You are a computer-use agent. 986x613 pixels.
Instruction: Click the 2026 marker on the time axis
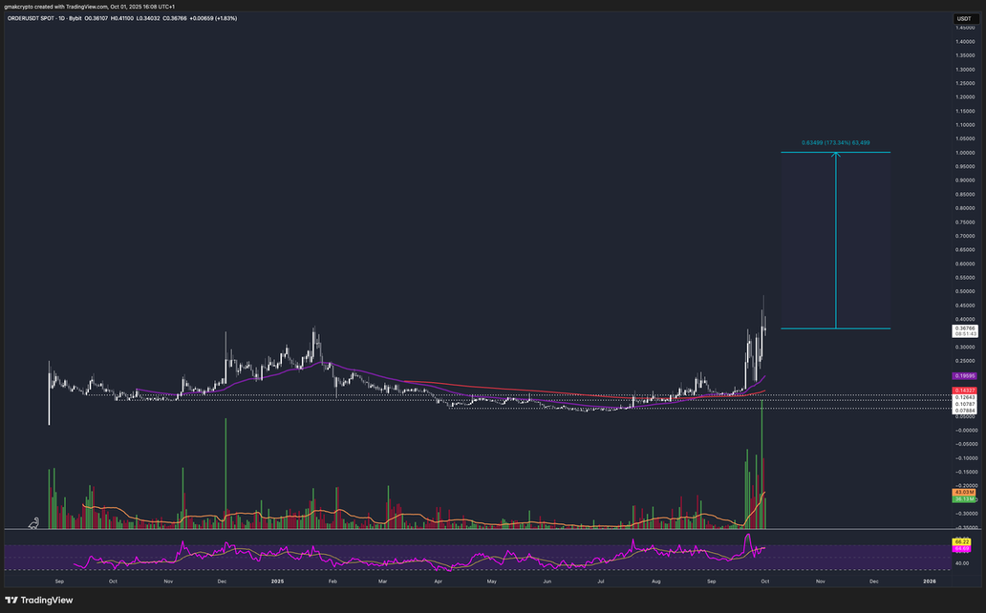[x=930, y=580]
